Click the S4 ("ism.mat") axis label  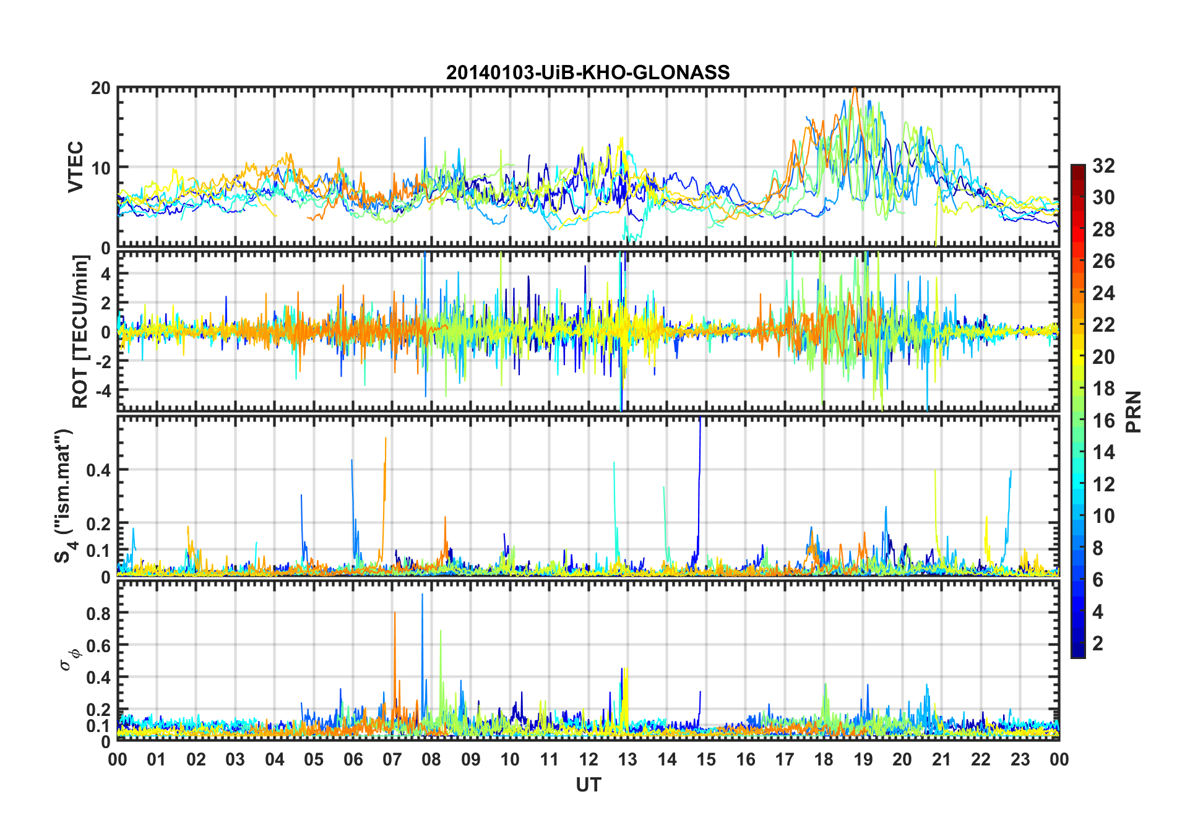64,496
